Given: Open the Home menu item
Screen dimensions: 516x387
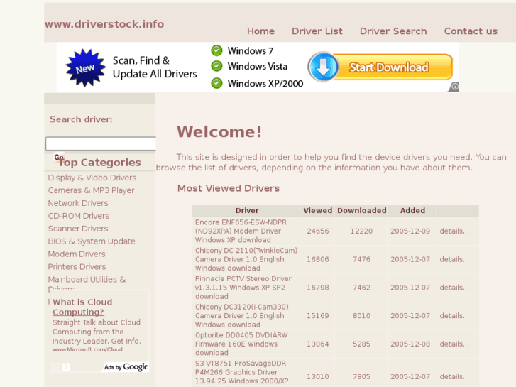Looking at the screenshot, I should tap(260, 31).
